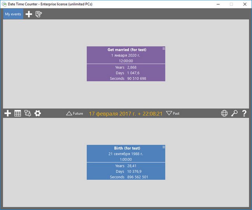Click the 12:00:00 time on the Get married card

click(x=126, y=61)
